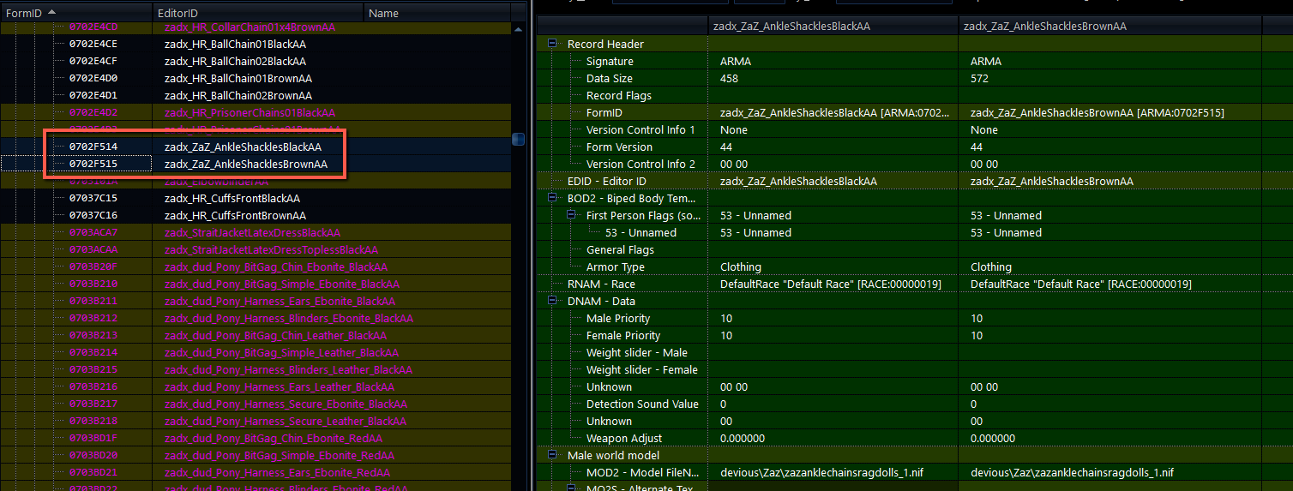Image resolution: width=1293 pixels, height=491 pixels.
Task: Select record zadx_dud_Pony_Harness_Secure_Leather_BlackAA
Action: point(286,421)
